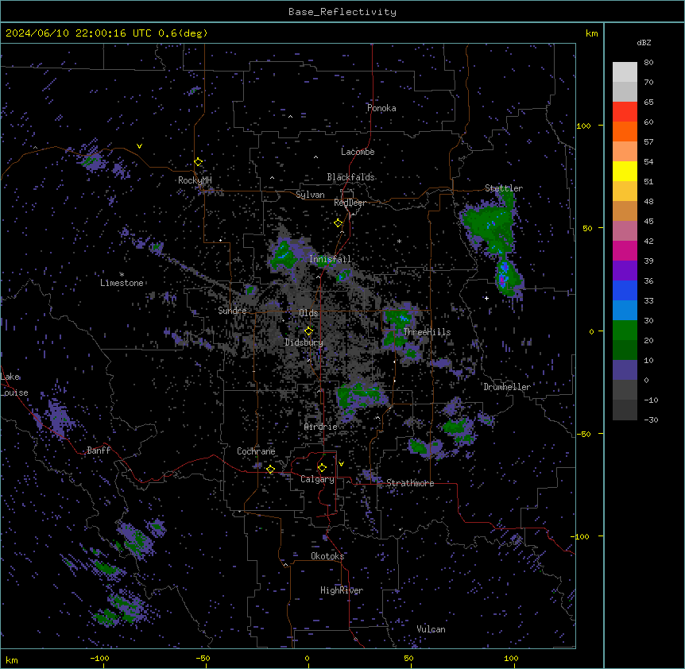Click the Didsbury label
The width and height of the screenshot is (685, 669).
pyautogui.click(x=304, y=342)
